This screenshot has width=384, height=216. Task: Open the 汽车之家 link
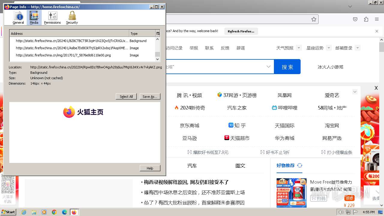click(237, 108)
